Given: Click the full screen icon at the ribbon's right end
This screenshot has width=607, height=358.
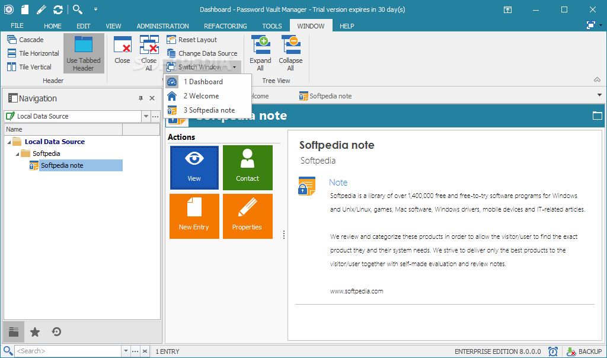Looking at the screenshot, I should point(591,25).
